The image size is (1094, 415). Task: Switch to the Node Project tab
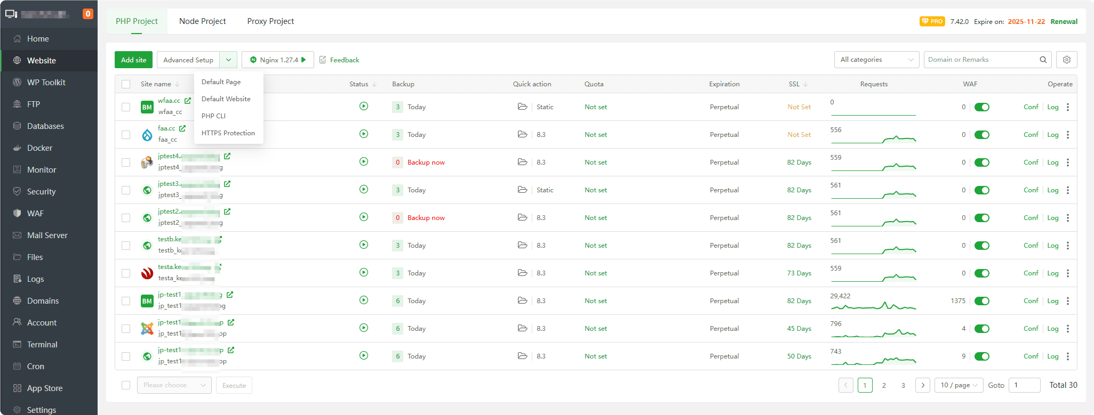pos(203,21)
